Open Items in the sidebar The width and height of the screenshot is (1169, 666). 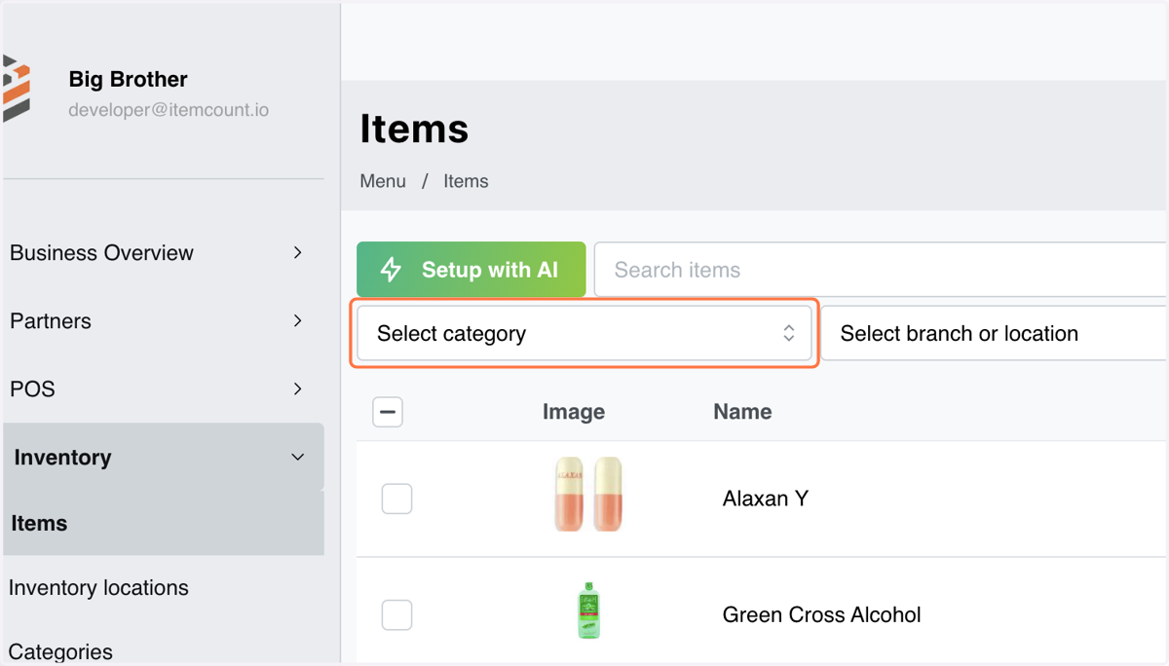(x=164, y=523)
